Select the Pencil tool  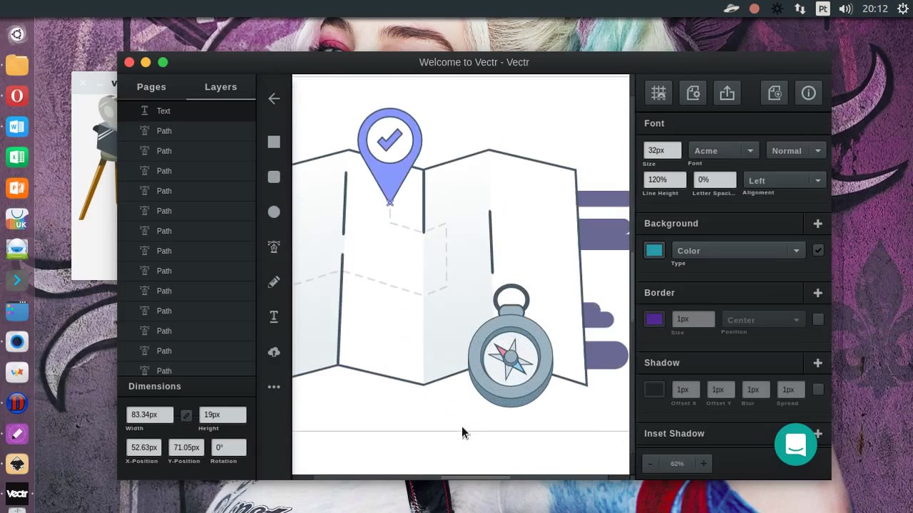pyautogui.click(x=274, y=281)
